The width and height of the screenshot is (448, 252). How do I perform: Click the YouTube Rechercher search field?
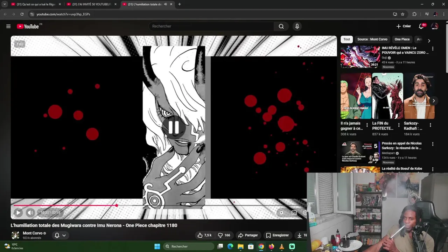tap(211, 26)
